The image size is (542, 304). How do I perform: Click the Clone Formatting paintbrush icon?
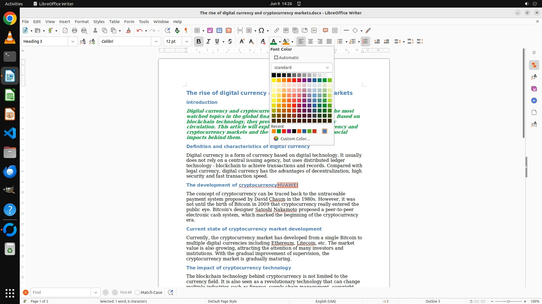(x=128, y=30)
